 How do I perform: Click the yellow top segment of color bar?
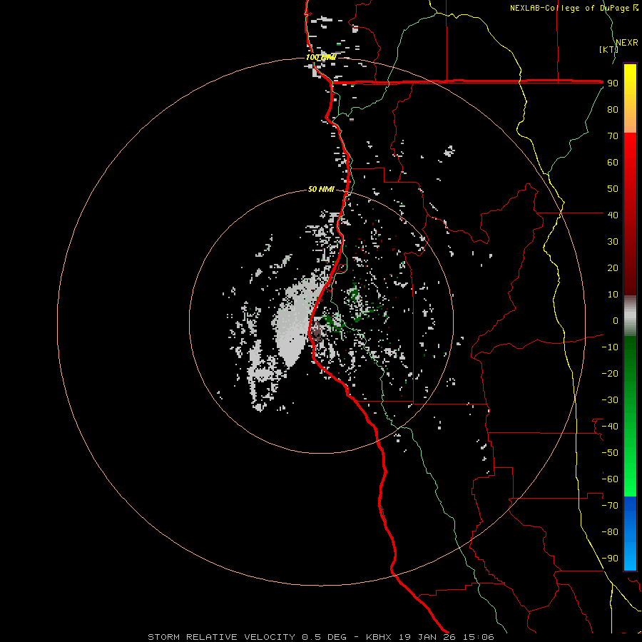[630, 98]
